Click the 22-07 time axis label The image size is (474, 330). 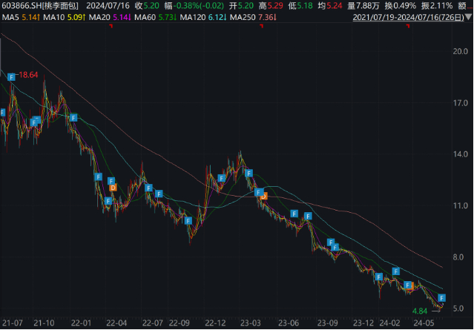tap(152, 323)
